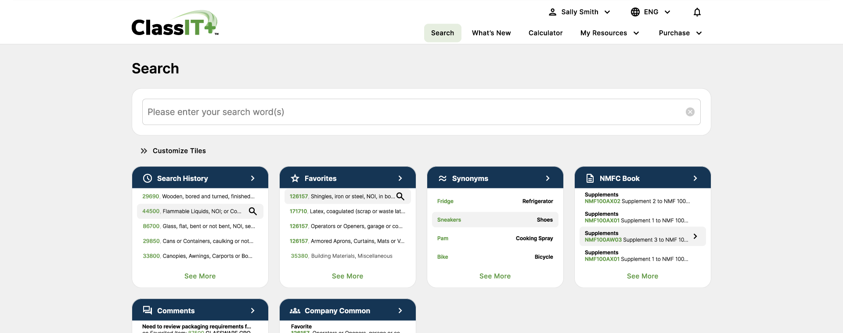Viewport: 843px width, 333px height.
Task: Open the My Resources dropdown menu
Action: coord(609,33)
